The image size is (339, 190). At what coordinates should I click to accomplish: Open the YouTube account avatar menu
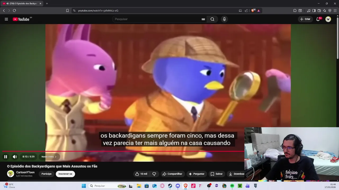tap(328, 19)
